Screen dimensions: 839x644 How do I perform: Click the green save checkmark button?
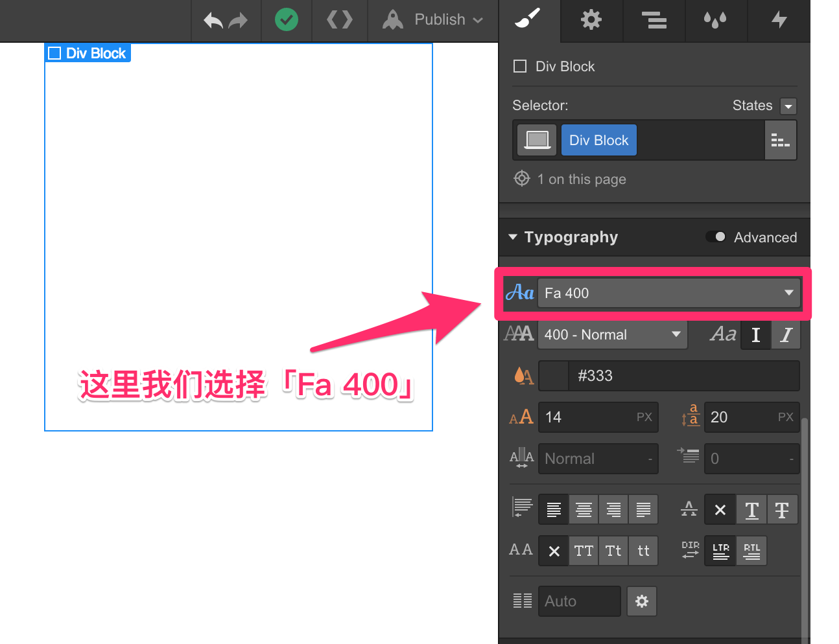tap(287, 19)
